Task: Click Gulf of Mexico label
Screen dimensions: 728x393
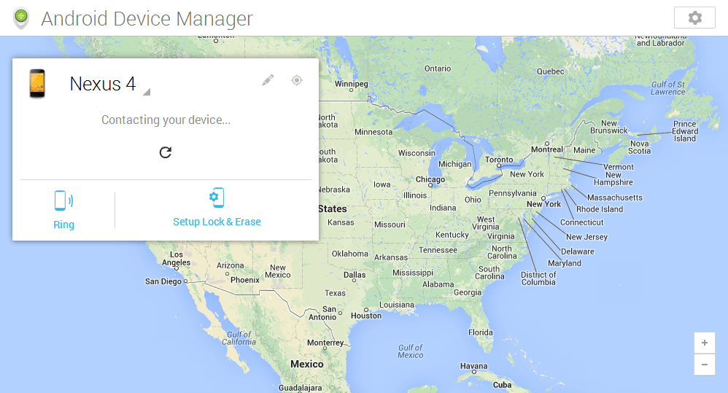Action: (411, 351)
